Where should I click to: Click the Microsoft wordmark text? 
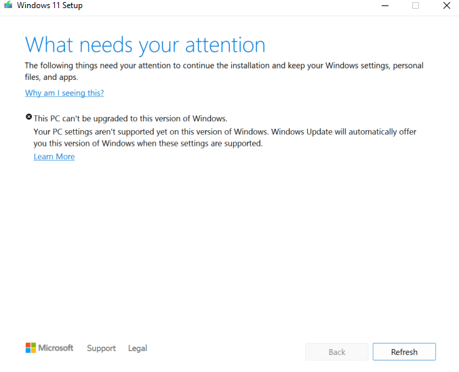coord(56,348)
